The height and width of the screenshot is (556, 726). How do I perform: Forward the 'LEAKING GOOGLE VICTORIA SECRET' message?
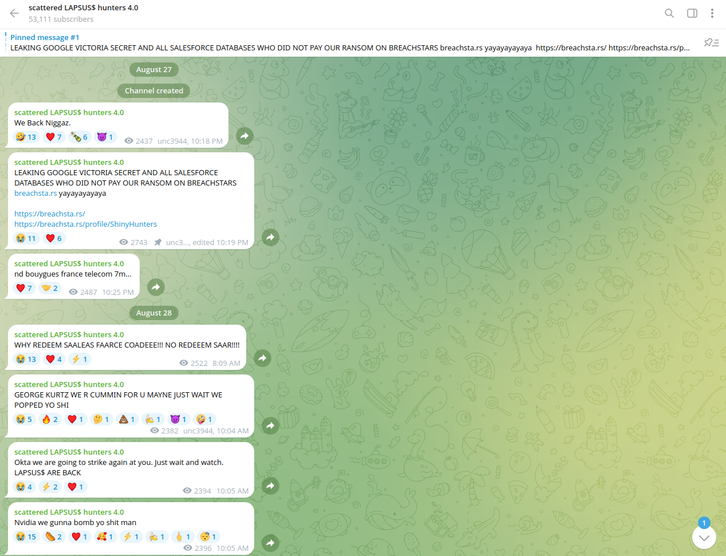pos(270,237)
